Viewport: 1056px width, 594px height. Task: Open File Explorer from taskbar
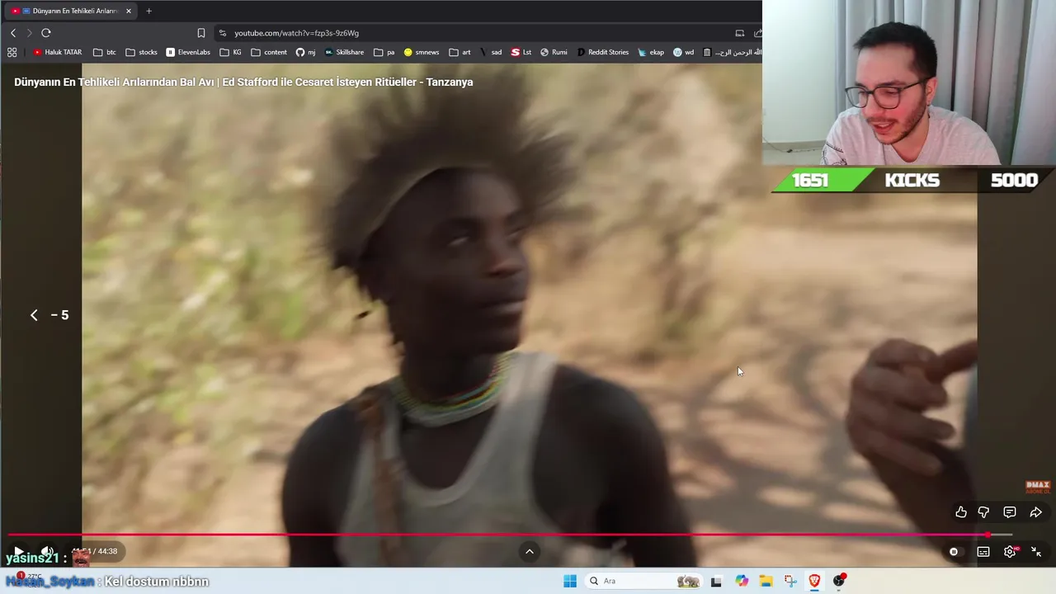tap(766, 581)
